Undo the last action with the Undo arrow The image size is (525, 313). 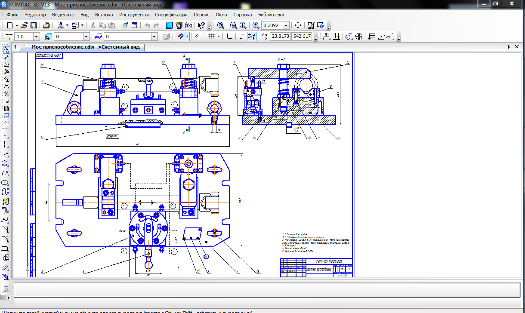tap(148, 25)
